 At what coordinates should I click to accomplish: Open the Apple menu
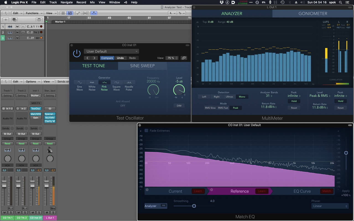point(5,2)
